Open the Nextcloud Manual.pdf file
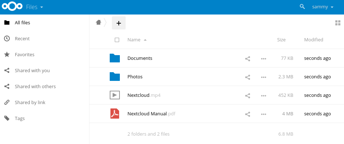The image size is (344, 144). click(x=151, y=114)
